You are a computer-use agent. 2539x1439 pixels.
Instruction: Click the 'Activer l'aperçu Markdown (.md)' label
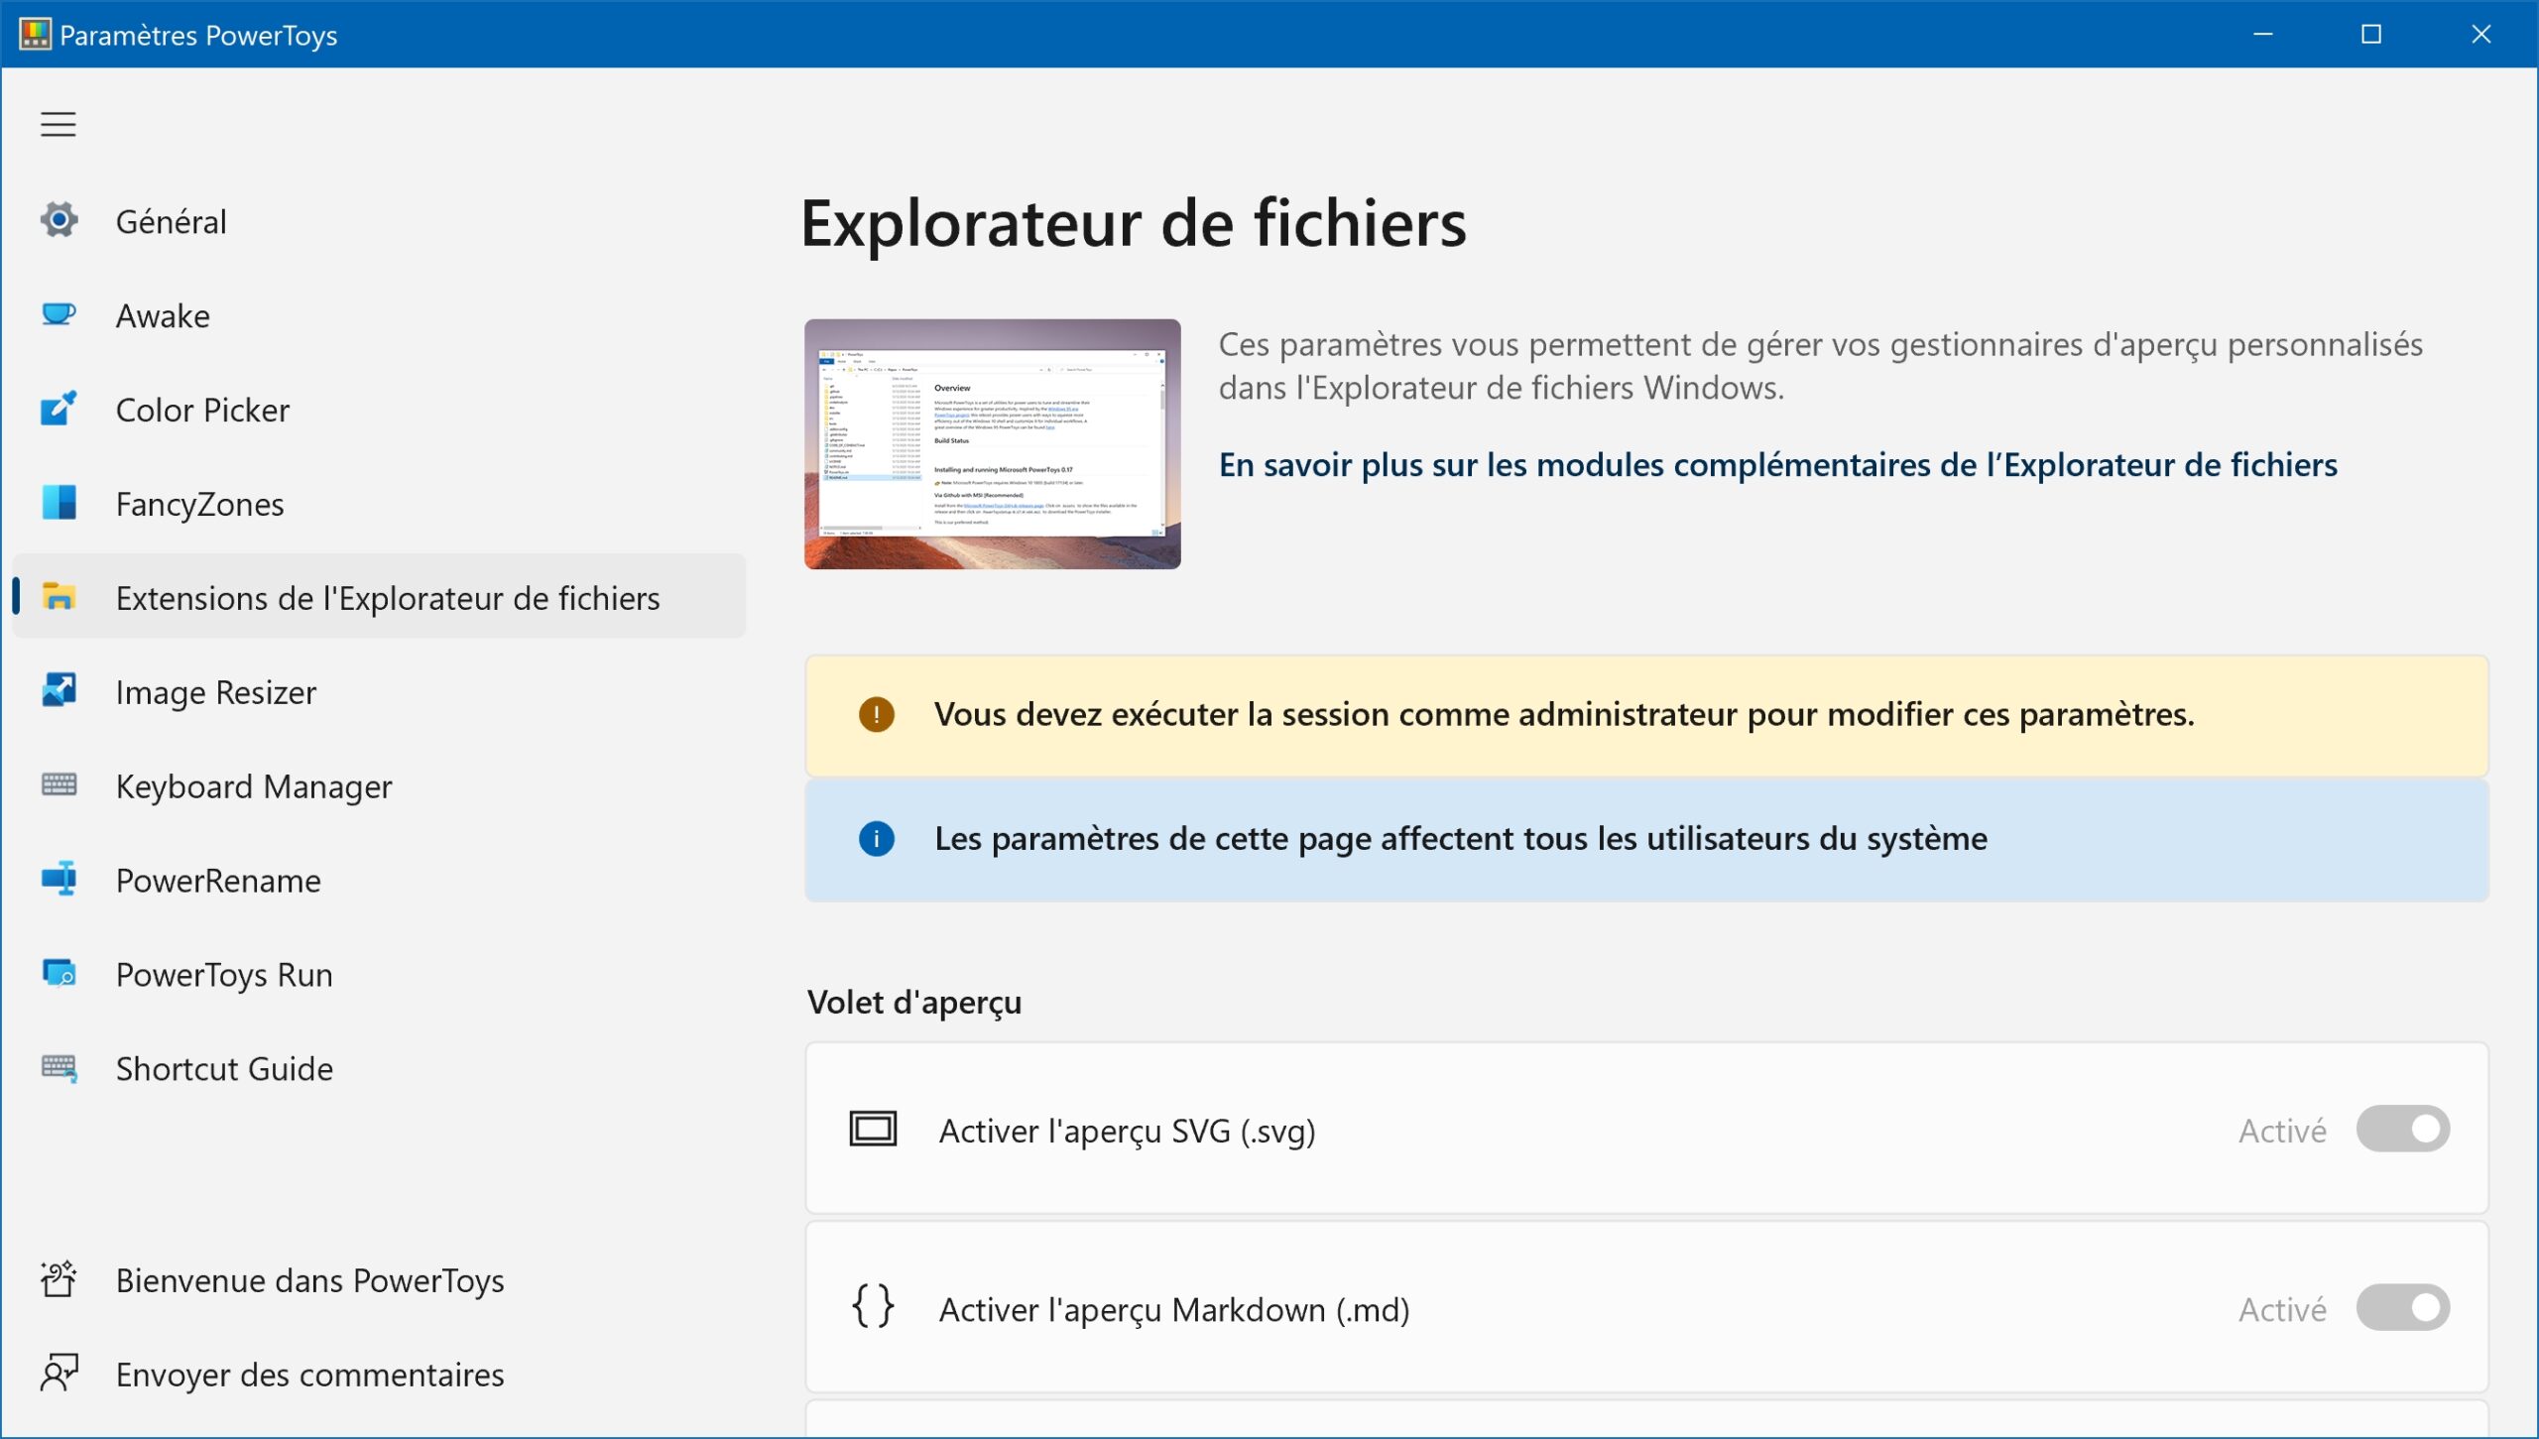1174,1309
